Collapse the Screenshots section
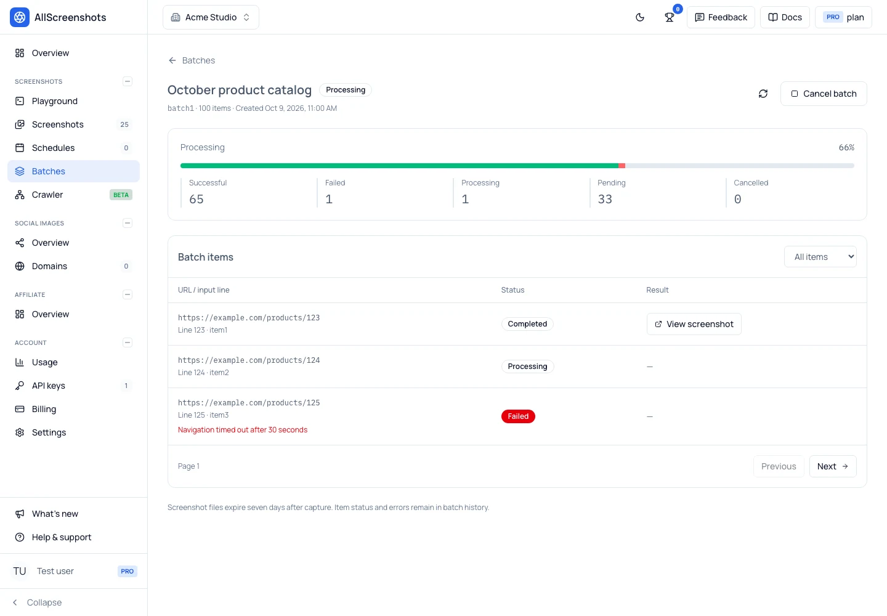This screenshot has width=887, height=616. click(x=128, y=81)
